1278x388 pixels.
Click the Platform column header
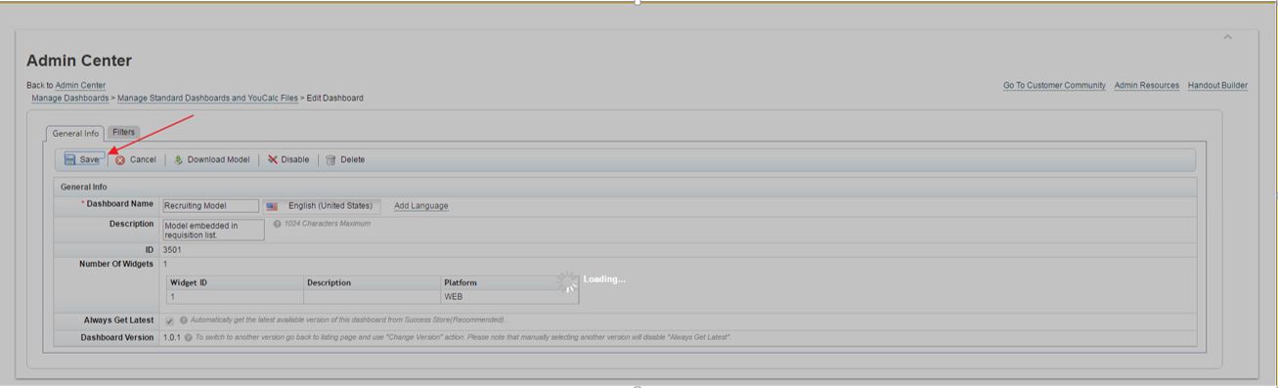[509, 282]
